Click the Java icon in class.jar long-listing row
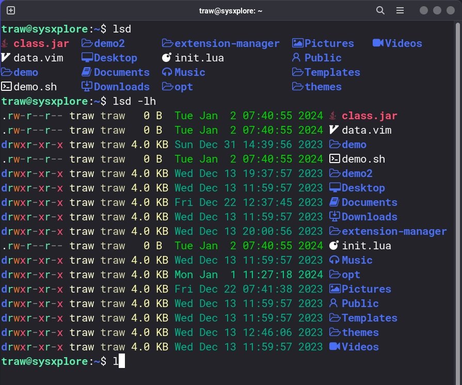The height and width of the screenshot is (385, 462). (332, 116)
